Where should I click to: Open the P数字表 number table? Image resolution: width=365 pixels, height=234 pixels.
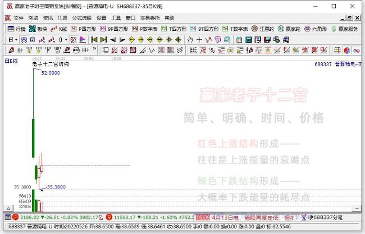145,29
